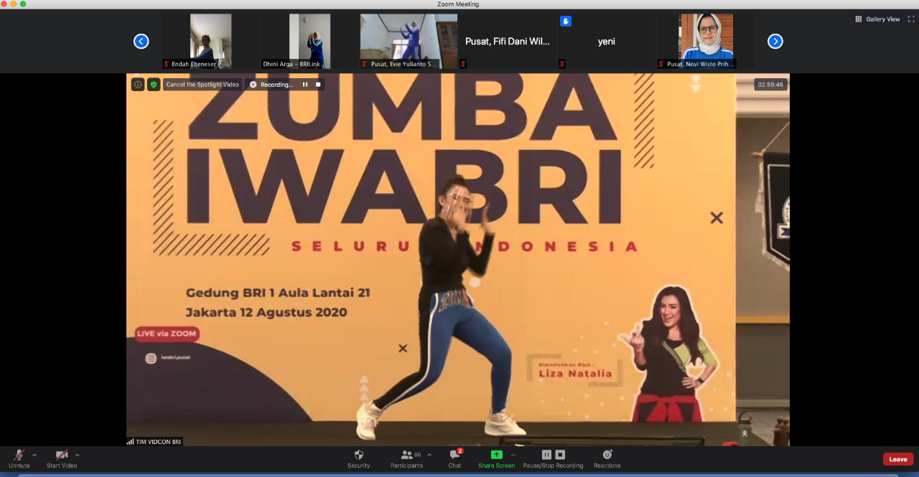The width and height of the screenshot is (919, 477).
Task: Expand video options arrow beside Start Video
Action: tap(78, 455)
